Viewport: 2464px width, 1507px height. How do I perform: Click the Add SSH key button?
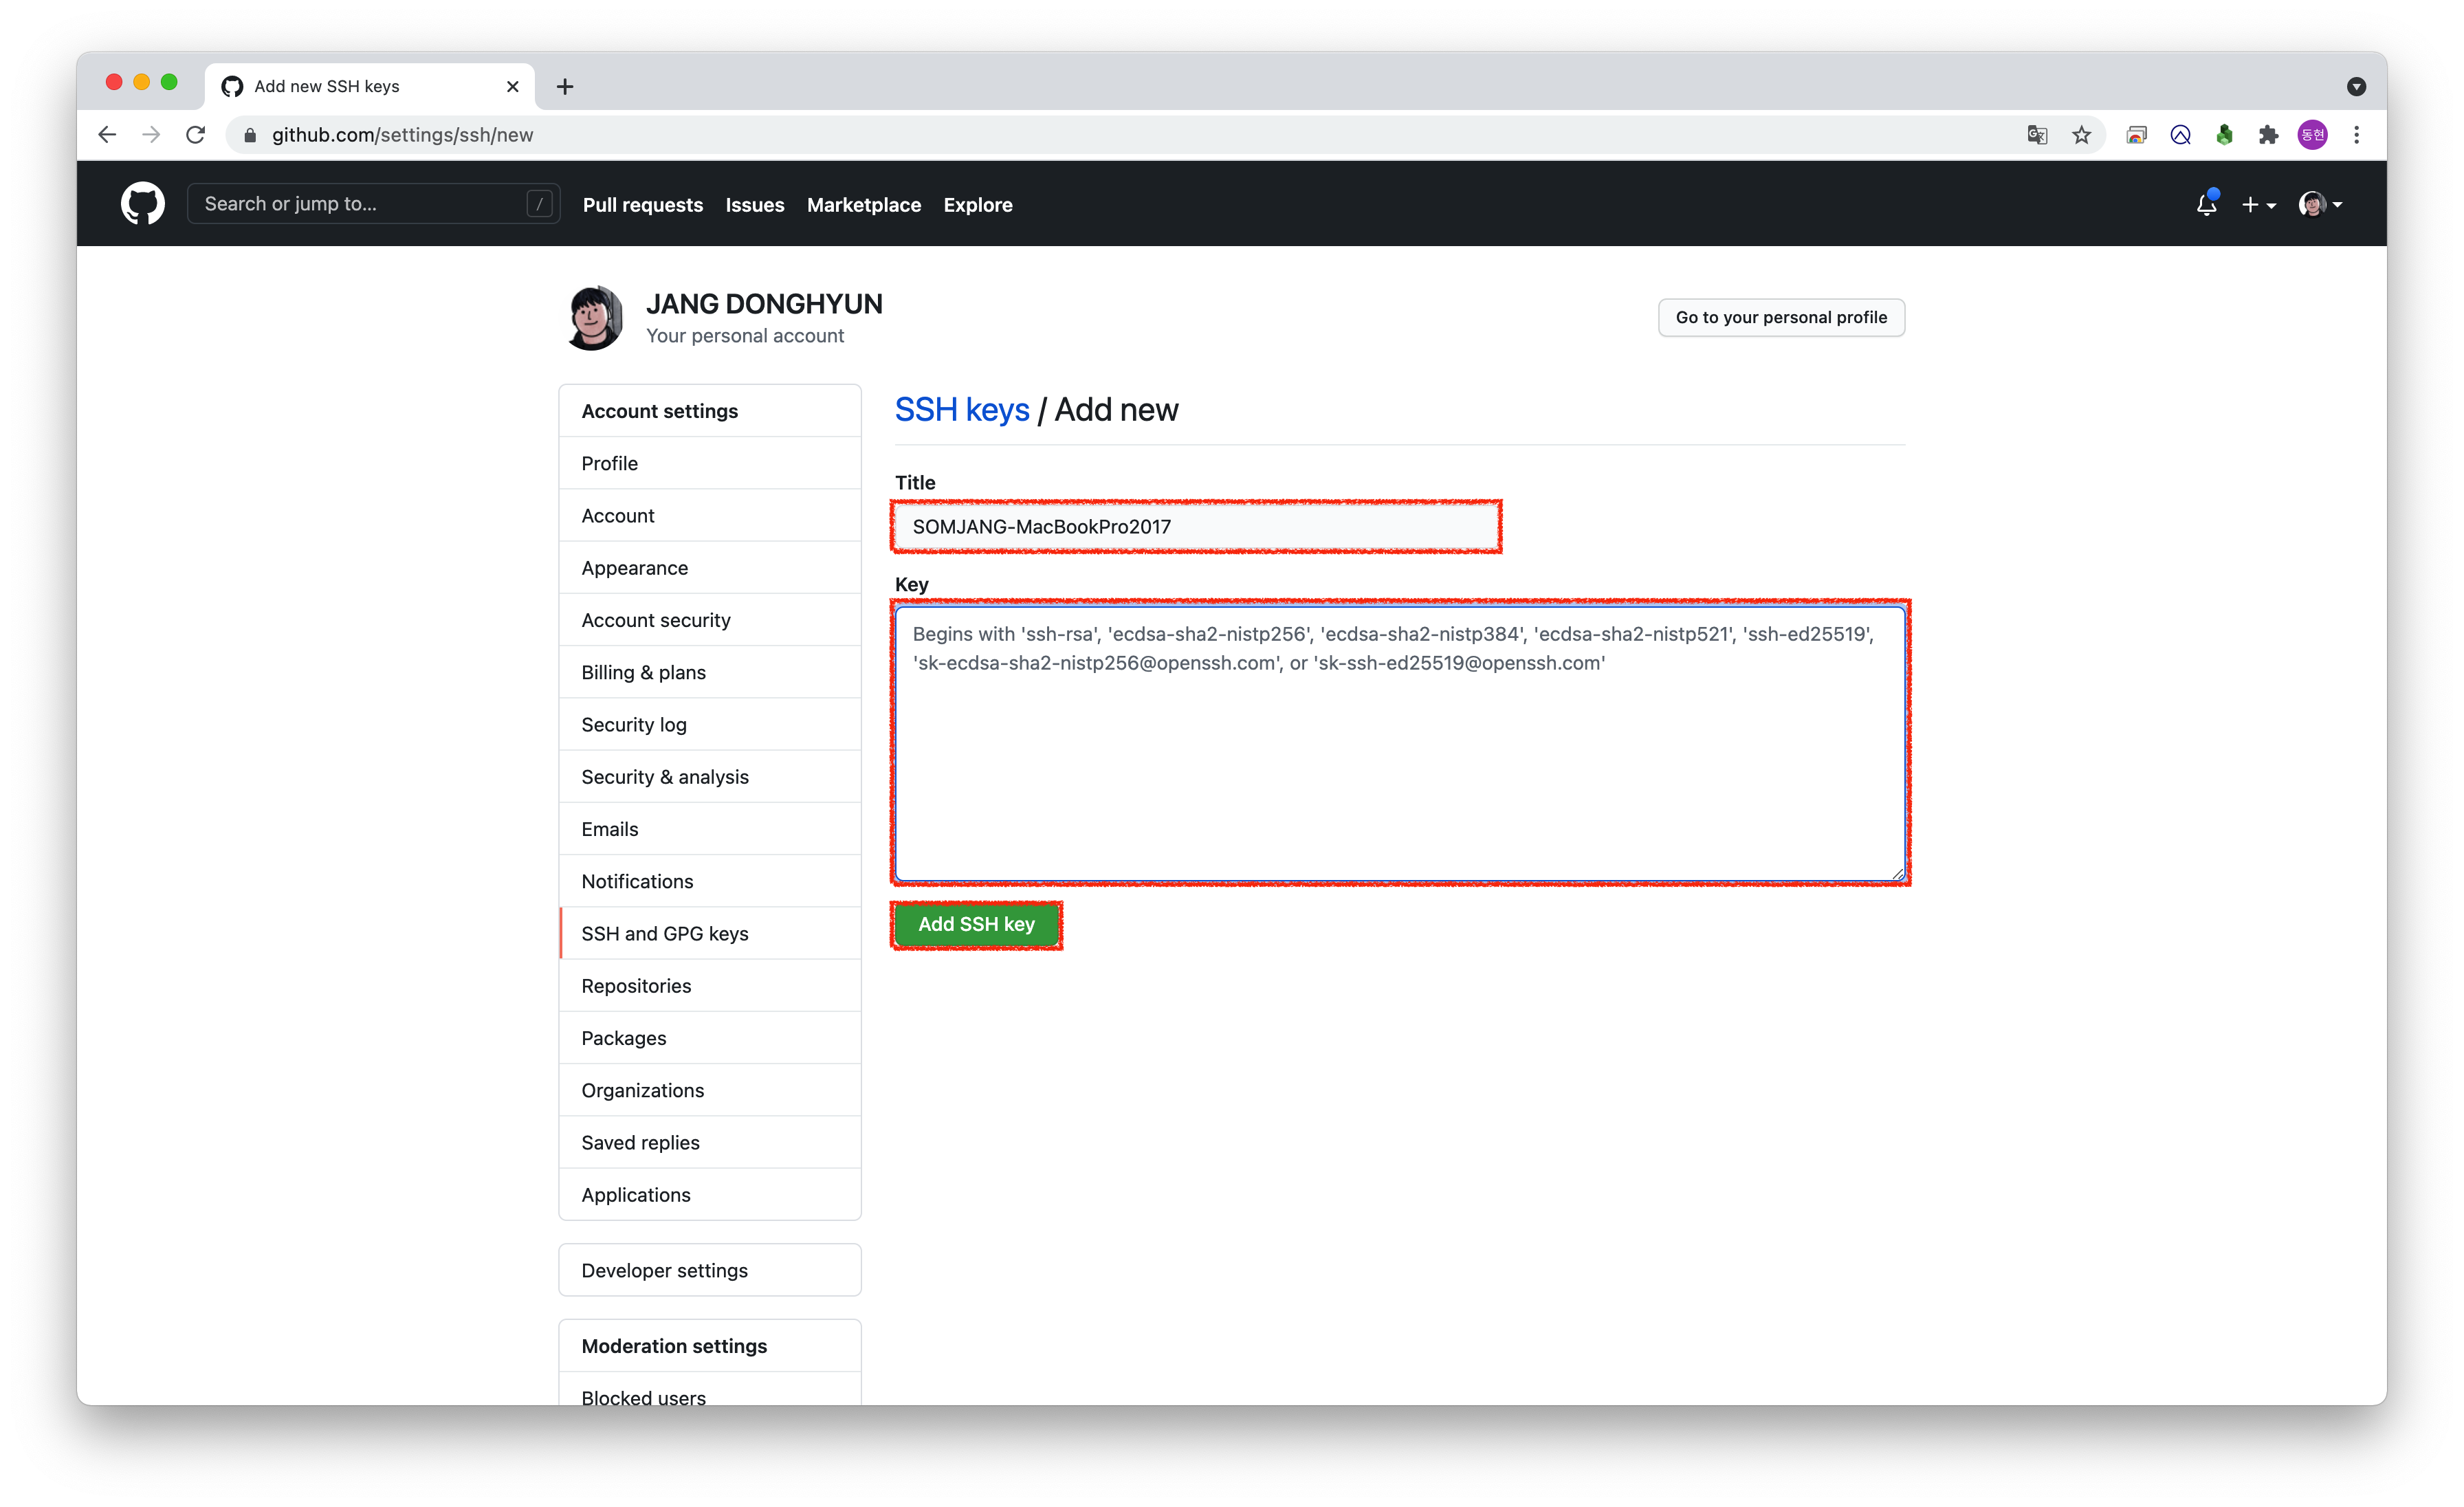pyautogui.click(x=976, y=924)
